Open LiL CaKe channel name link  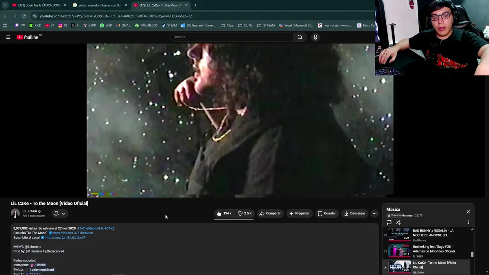29,211
